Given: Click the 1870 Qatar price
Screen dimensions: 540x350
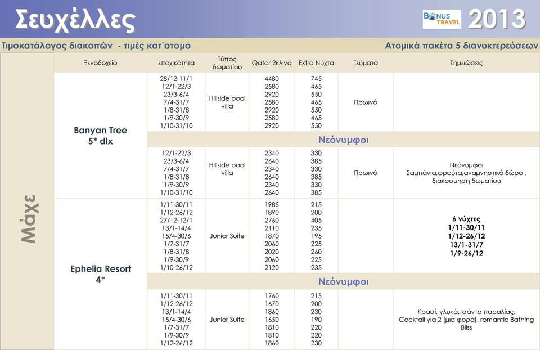Looking at the screenshot, I should [271, 236].
